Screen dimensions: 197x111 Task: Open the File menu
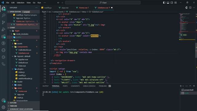(x=7, y=3)
